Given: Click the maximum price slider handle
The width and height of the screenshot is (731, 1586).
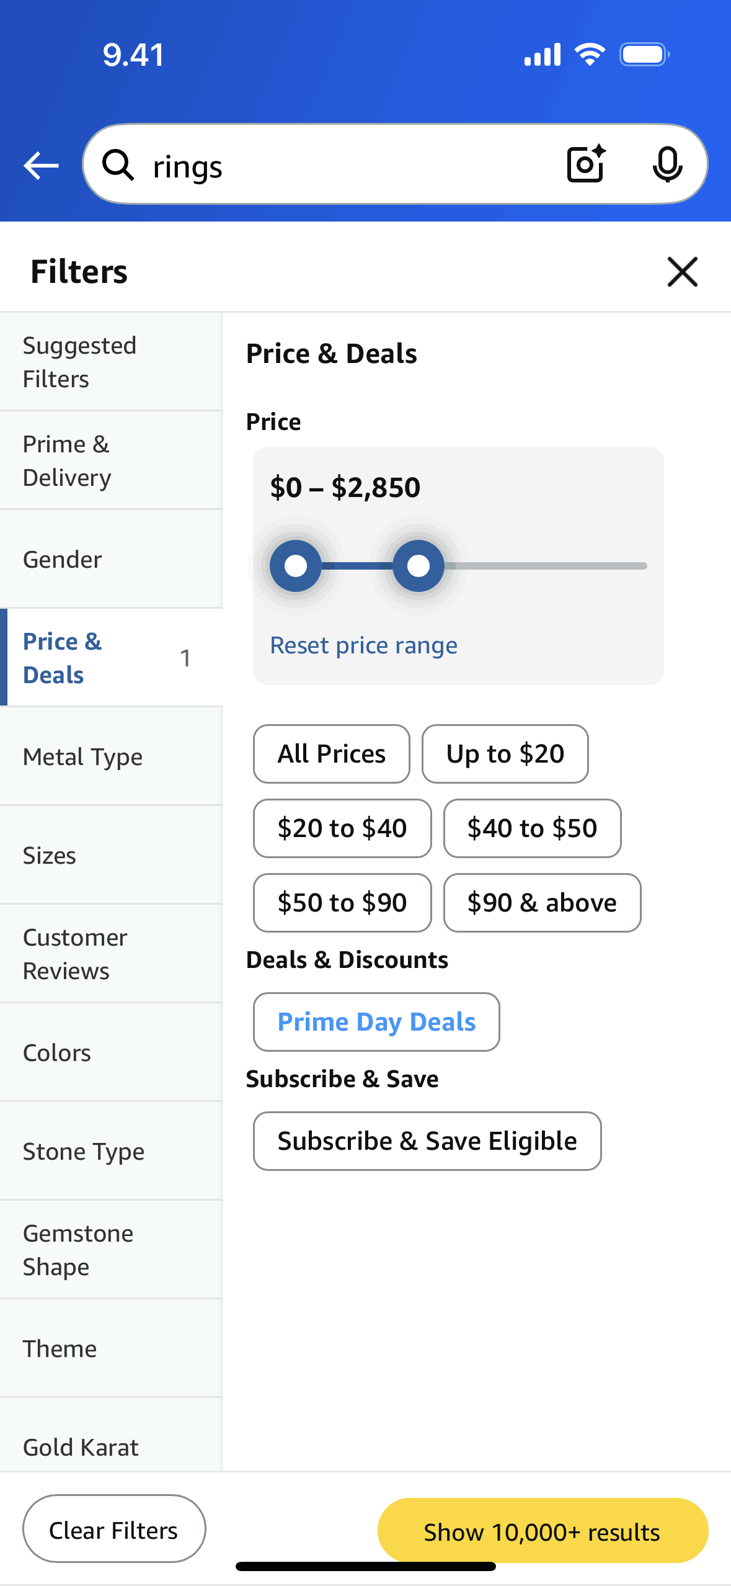Looking at the screenshot, I should click(x=419, y=566).
